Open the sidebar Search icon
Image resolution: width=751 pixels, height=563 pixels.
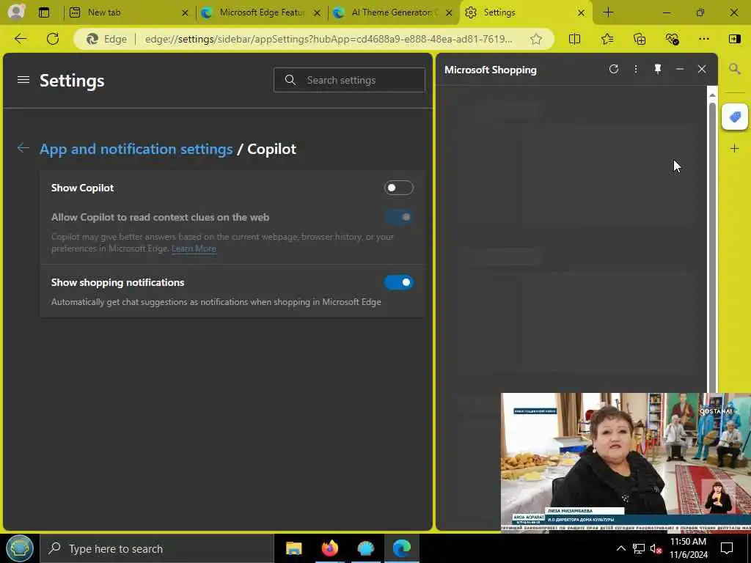735,69
